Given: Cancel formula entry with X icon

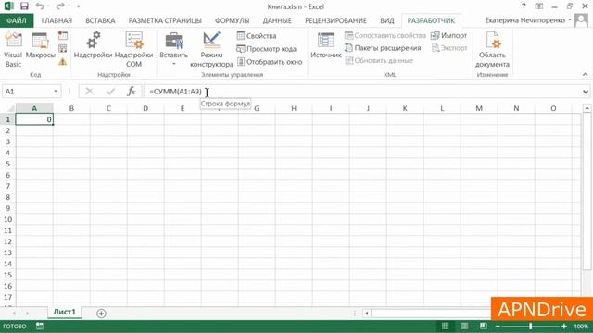Looking at the screenshot, I should point(90,92).
